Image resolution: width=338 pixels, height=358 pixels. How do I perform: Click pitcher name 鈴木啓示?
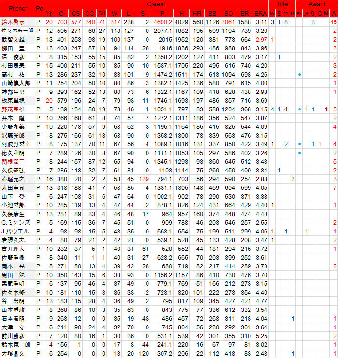pyautogui.click(x=13, y=22)
